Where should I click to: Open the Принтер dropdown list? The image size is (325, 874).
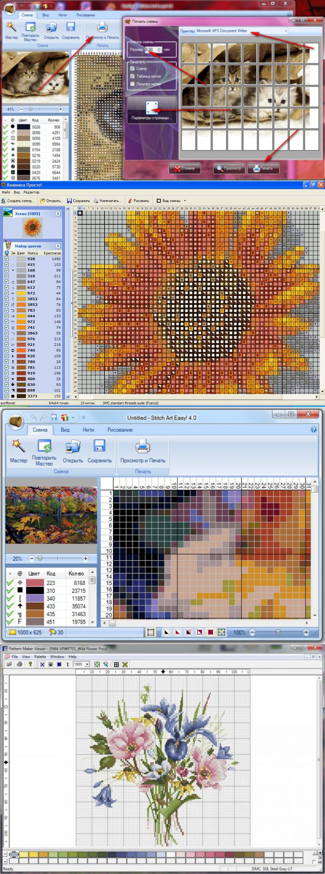(x=286, y=31)
